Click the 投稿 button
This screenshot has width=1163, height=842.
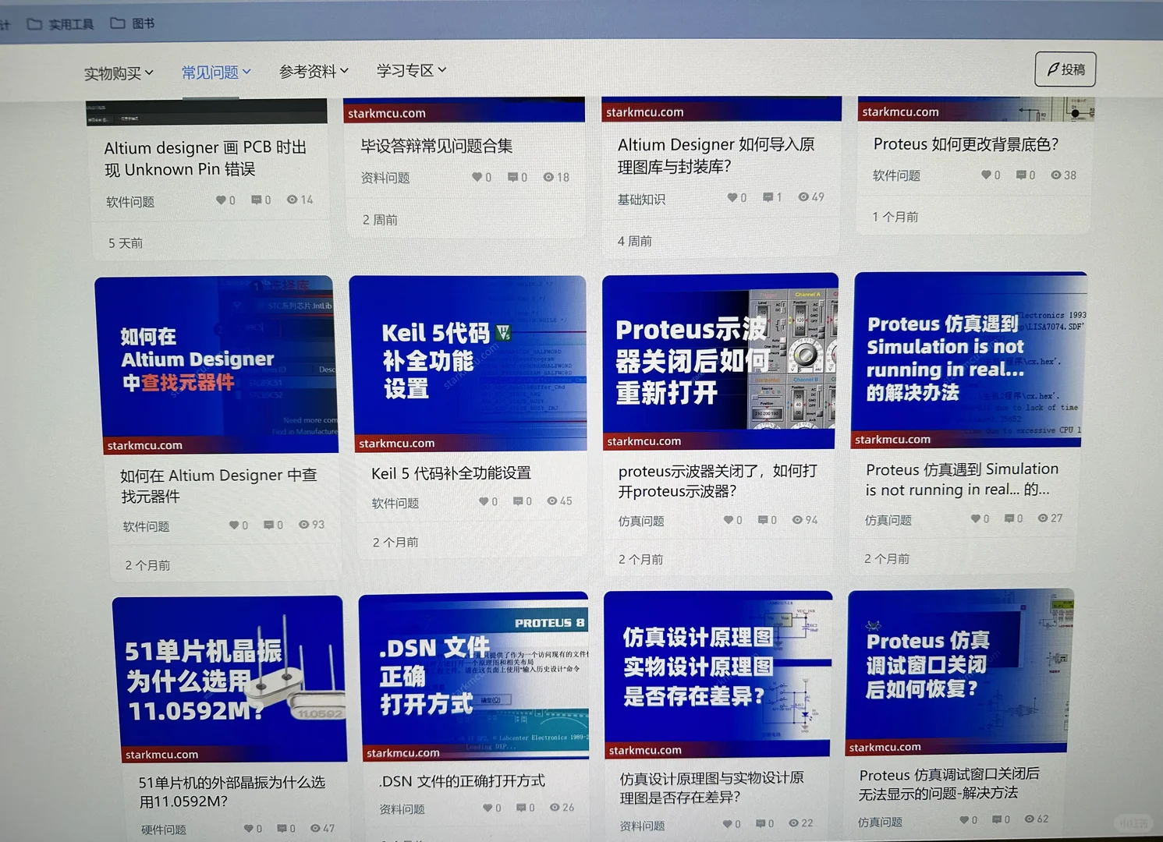pos(1065,69)
